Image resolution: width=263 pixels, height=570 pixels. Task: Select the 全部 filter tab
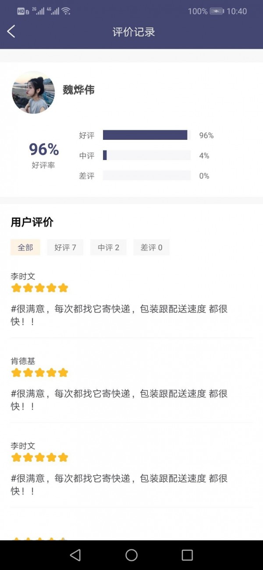point(25,247)
